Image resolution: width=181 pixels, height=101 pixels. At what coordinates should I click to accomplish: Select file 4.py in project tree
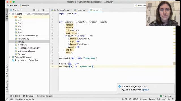click(20, 26)
